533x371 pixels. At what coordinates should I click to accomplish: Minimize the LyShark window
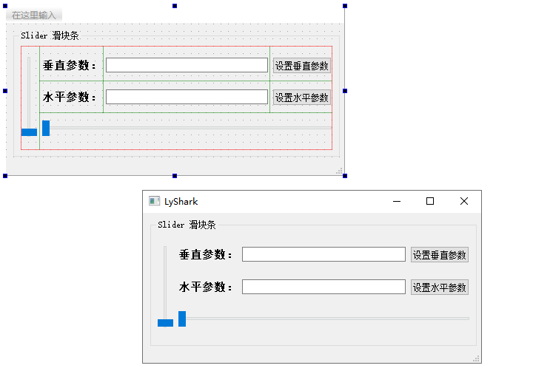tap(397, 201)
